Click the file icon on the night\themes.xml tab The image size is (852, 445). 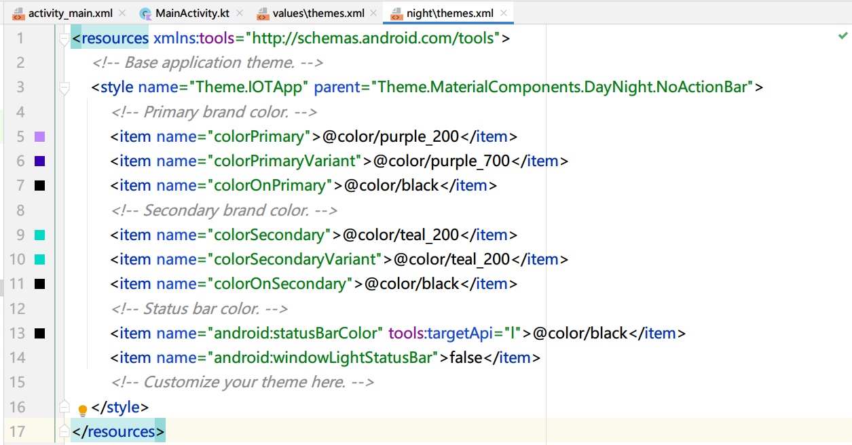398,12
